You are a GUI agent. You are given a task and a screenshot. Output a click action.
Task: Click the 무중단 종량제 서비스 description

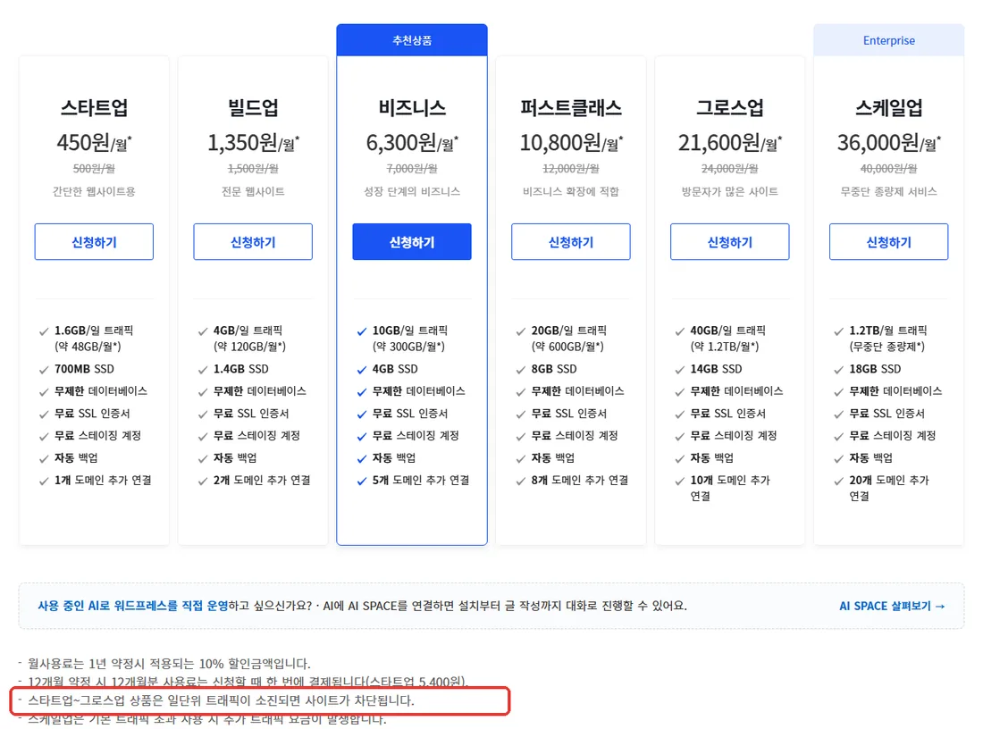(x=888, y=191)
